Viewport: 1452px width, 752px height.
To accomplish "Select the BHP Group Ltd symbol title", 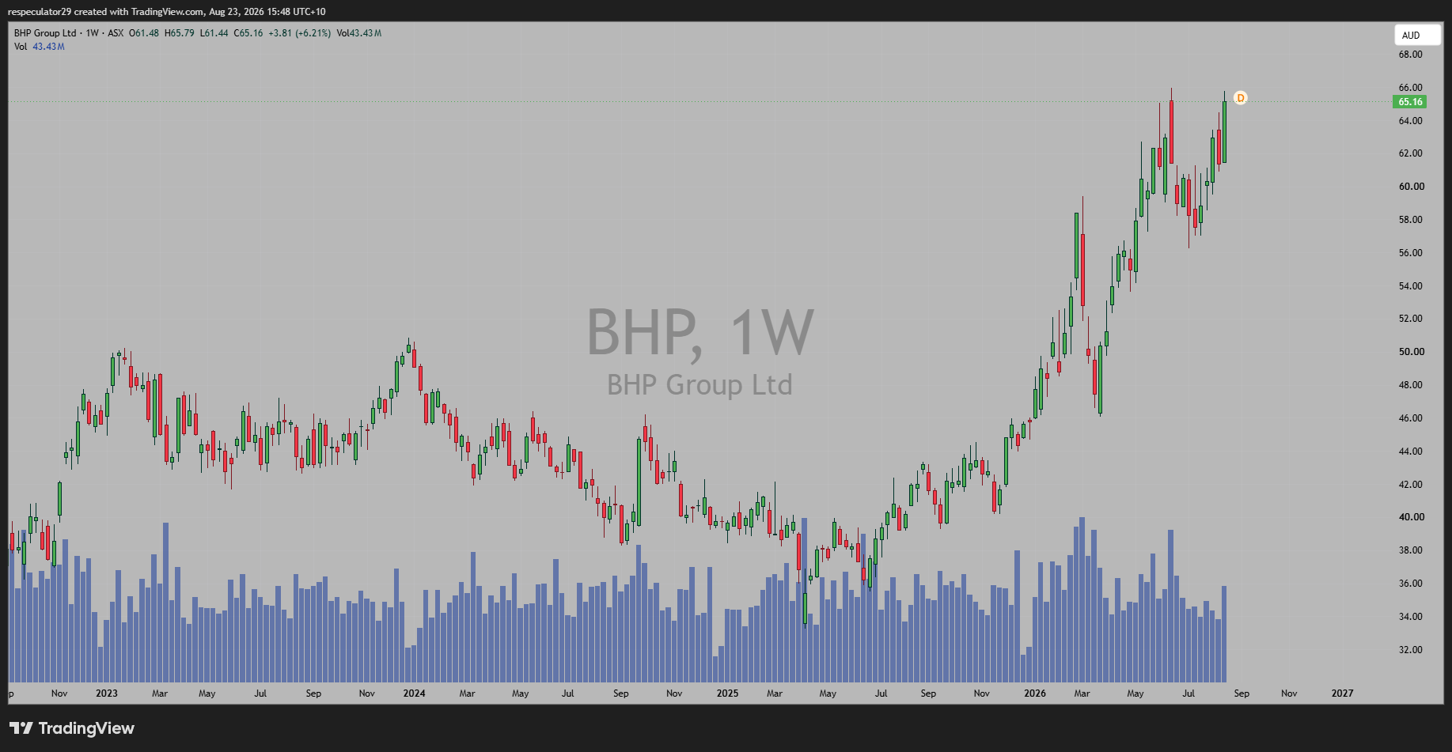I will (x=45, y=33).
